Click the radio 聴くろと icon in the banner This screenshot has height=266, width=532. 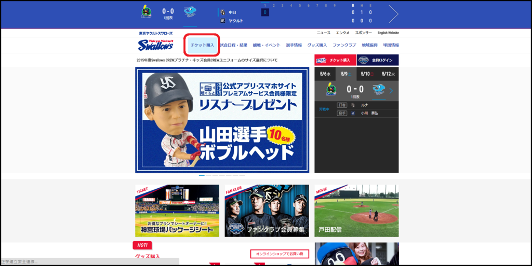click(x=208, y=89)
